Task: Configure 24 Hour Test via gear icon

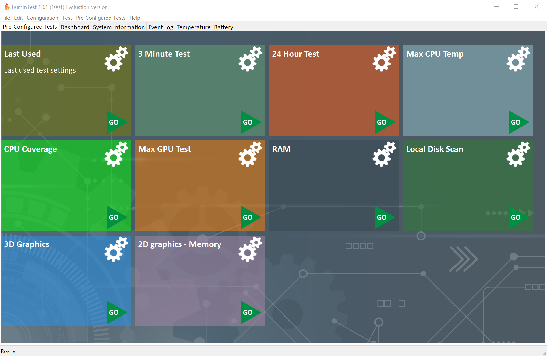Action: coord(384,59)
